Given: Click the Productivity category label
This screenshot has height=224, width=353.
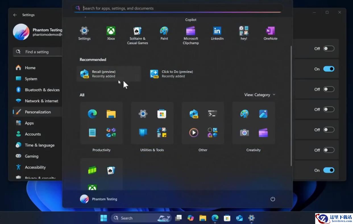Looking at the screenshot, I should [101, 150].
